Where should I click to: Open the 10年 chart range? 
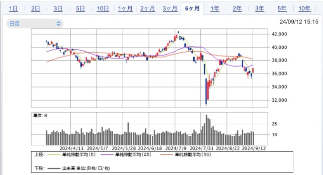304,9
